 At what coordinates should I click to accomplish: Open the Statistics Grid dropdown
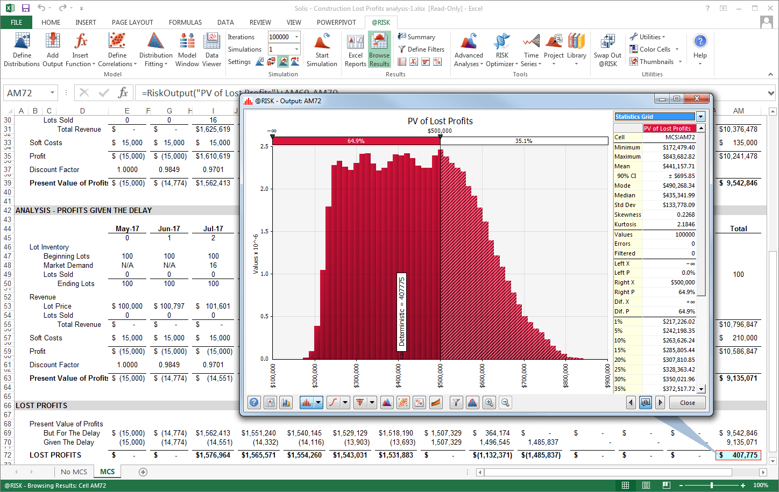click(700, 117)
